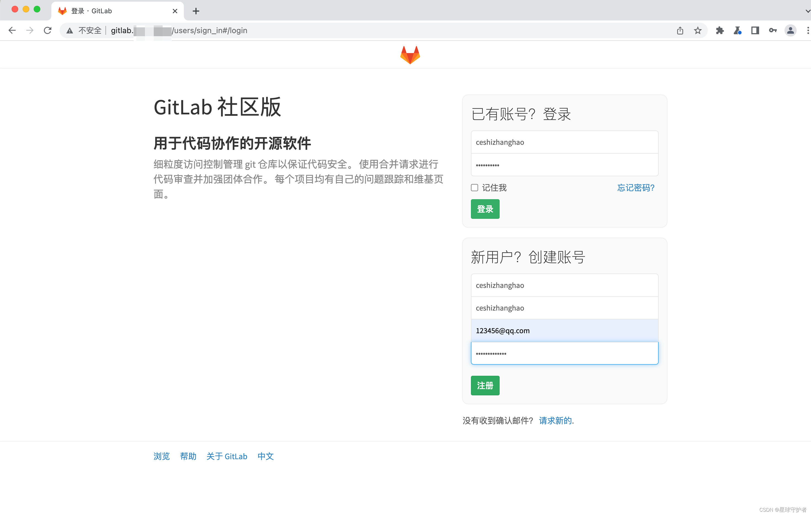The image size is (811, 515).
Task: Focus the second signup ceshizhanghao field
Action: point(564,308)
